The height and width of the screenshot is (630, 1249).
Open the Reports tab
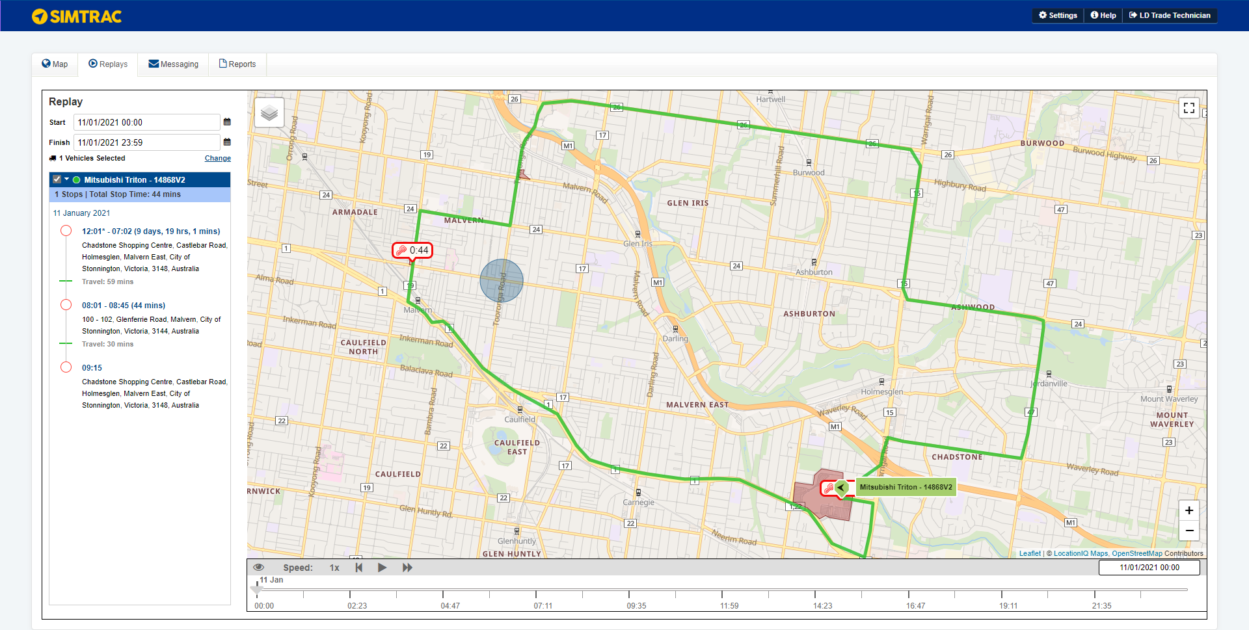coord(237,64)
